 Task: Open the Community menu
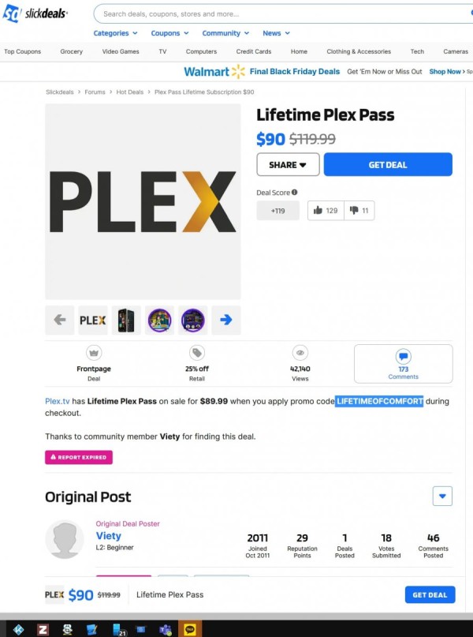coord(226,33)
